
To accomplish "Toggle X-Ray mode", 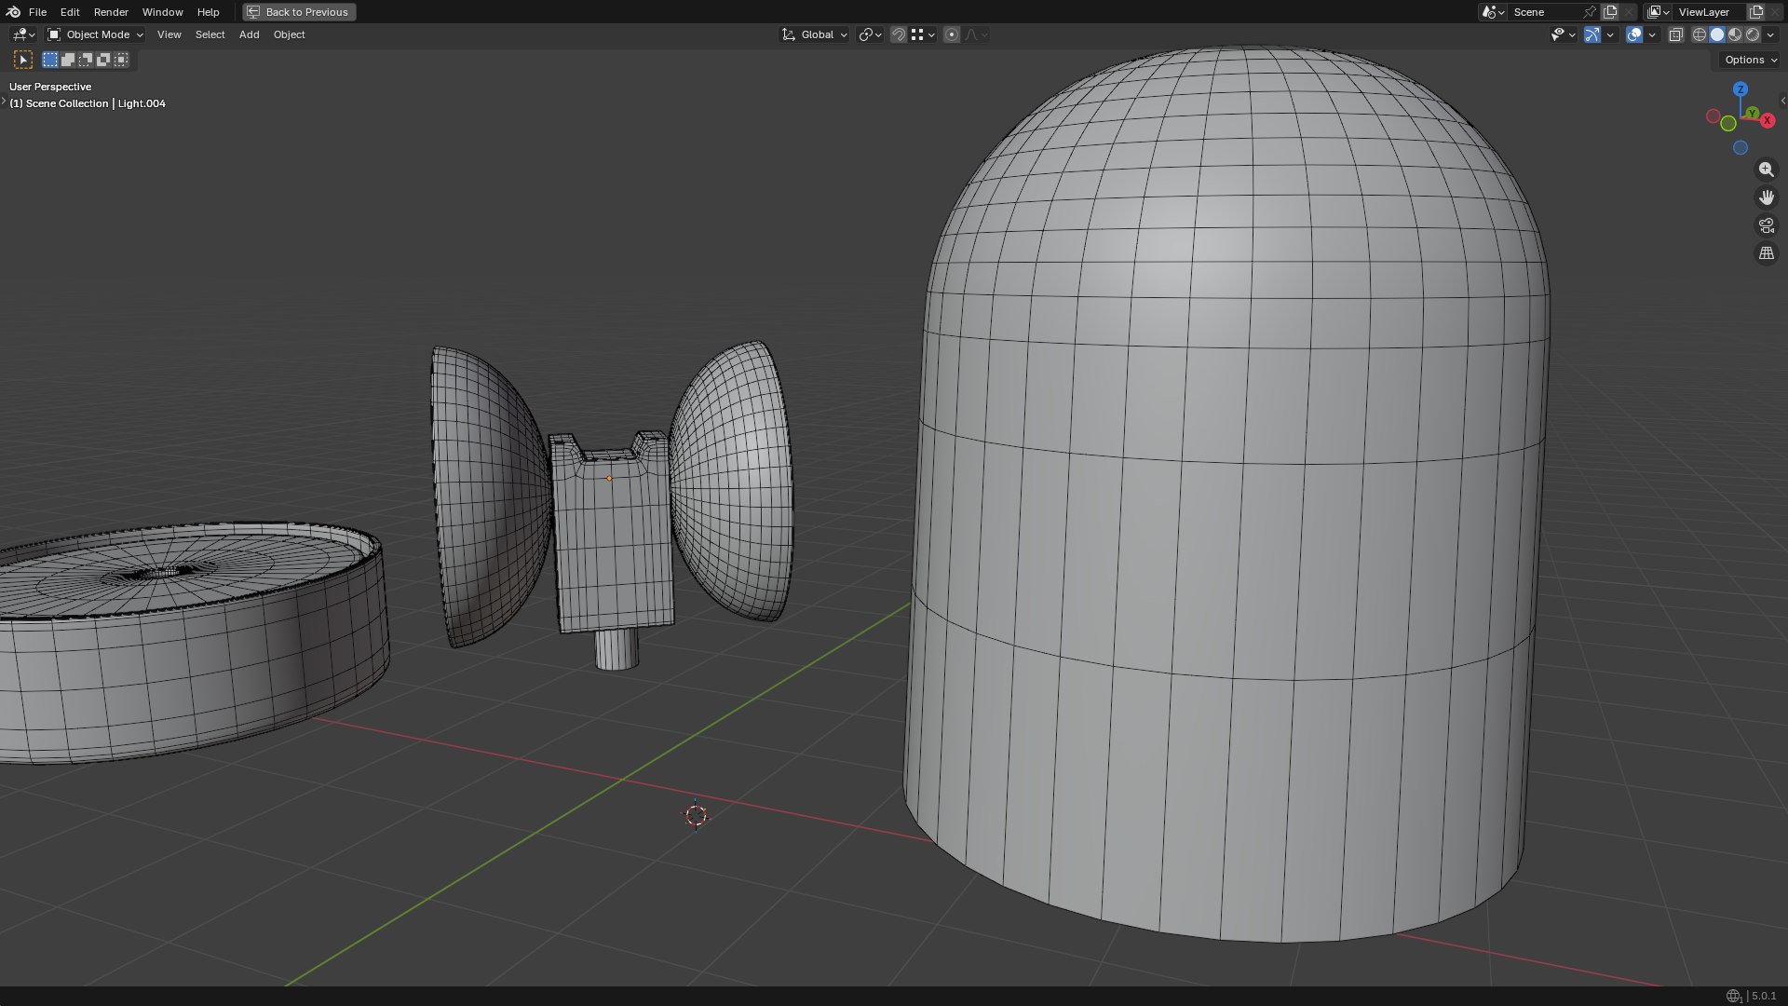I will [1675, 34].
